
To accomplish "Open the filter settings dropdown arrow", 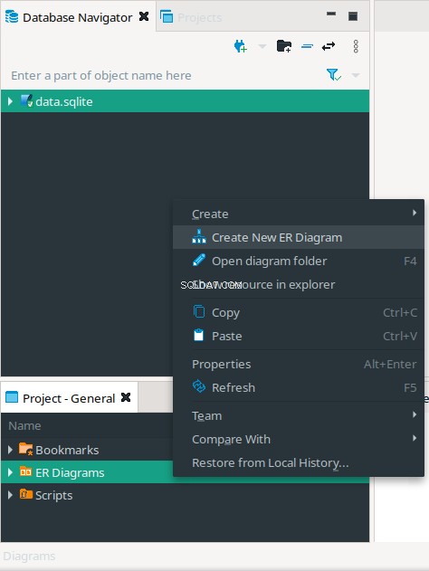I will click(356, 75).
